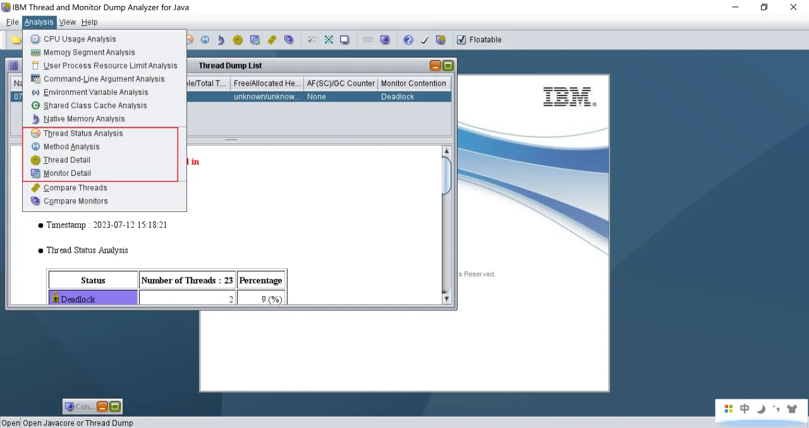Click the 'Number of Threads : 23' header
809x428 pixels.
[187, 280]
